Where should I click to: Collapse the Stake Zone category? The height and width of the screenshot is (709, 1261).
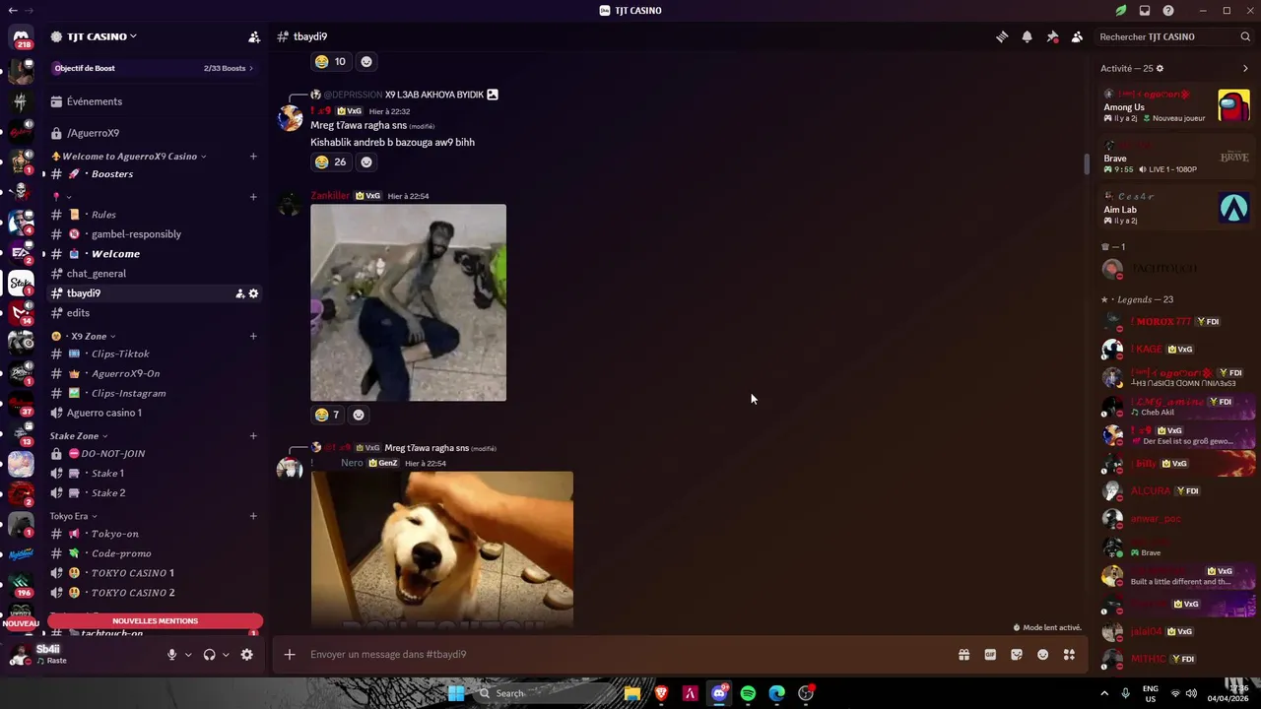click(x=79, y=436)
